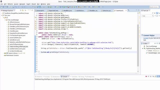This screenshot has height=90, width=160.
Task: Switch to the Javadoc tab
Action: pos(47,77)
